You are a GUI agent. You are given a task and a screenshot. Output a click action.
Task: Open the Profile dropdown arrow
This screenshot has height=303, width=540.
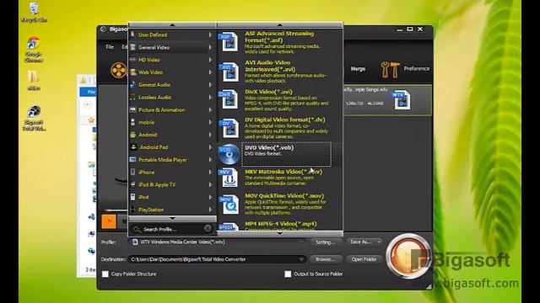[301, 242]
